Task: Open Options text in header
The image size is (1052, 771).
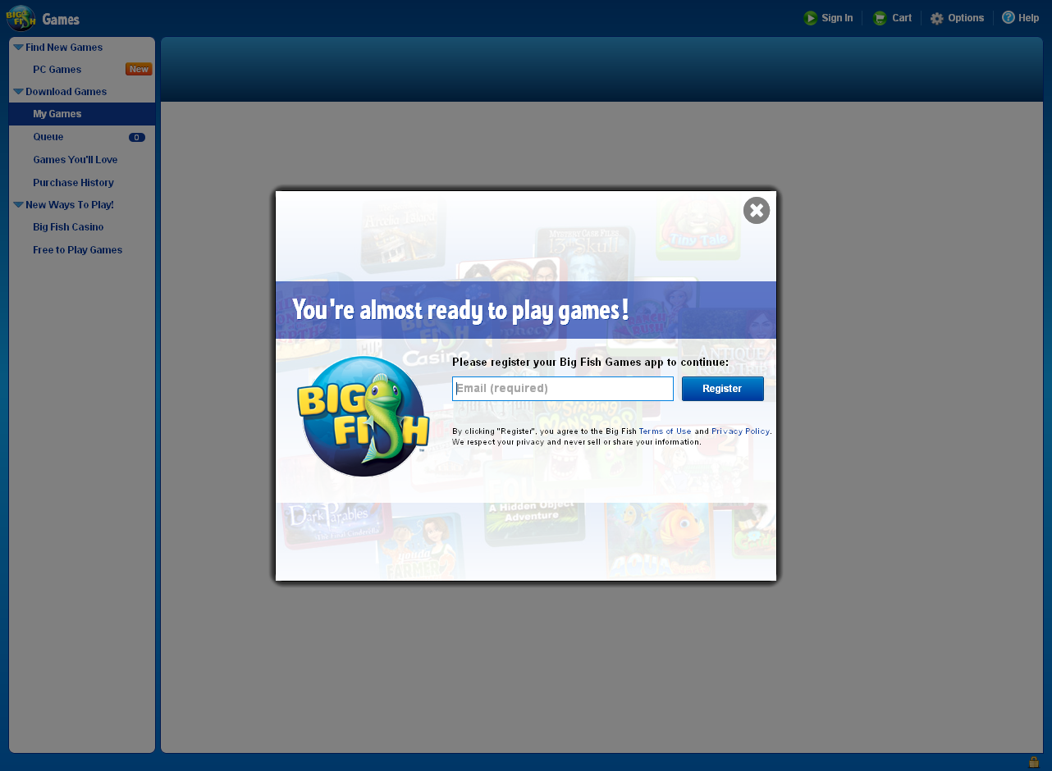Action: click(x=966, y=18)
